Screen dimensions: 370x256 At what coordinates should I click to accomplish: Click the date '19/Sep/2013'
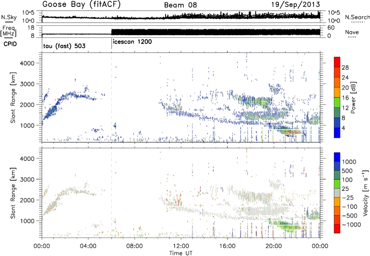pyautogui.click(x=296, y=5)
